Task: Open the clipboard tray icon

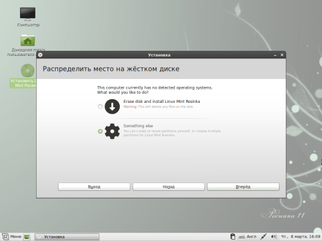Action: 232,237
